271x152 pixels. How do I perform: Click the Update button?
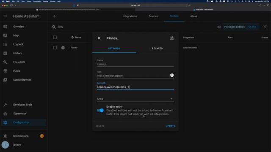coord(170,126)
